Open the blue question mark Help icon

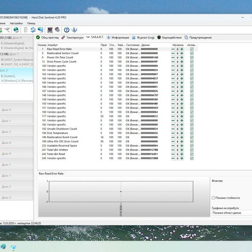pos(67,30)
